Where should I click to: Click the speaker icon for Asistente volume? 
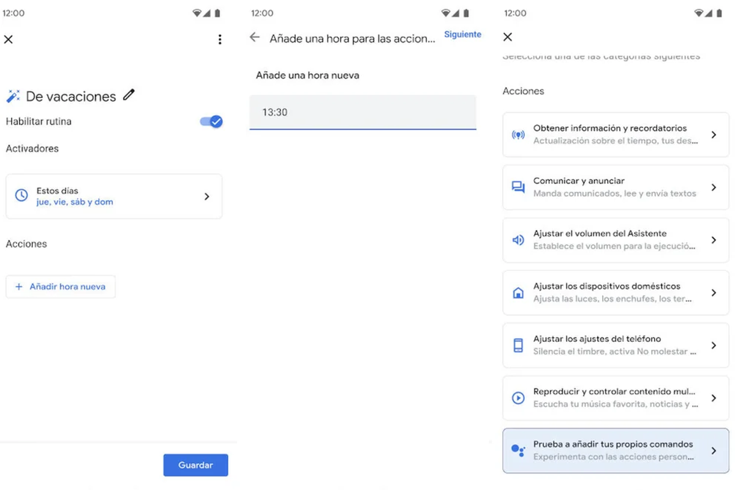tap(518, 240)
